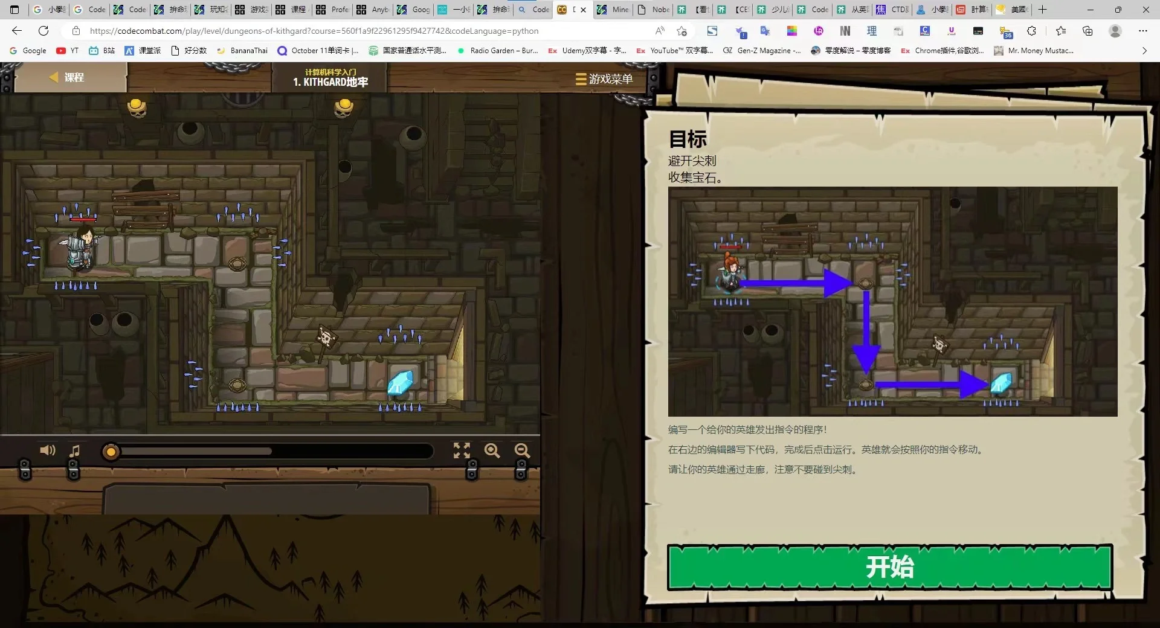The image size is (1160, 628).
Task: Click the U underline extension icon
Action: point(952,31)
